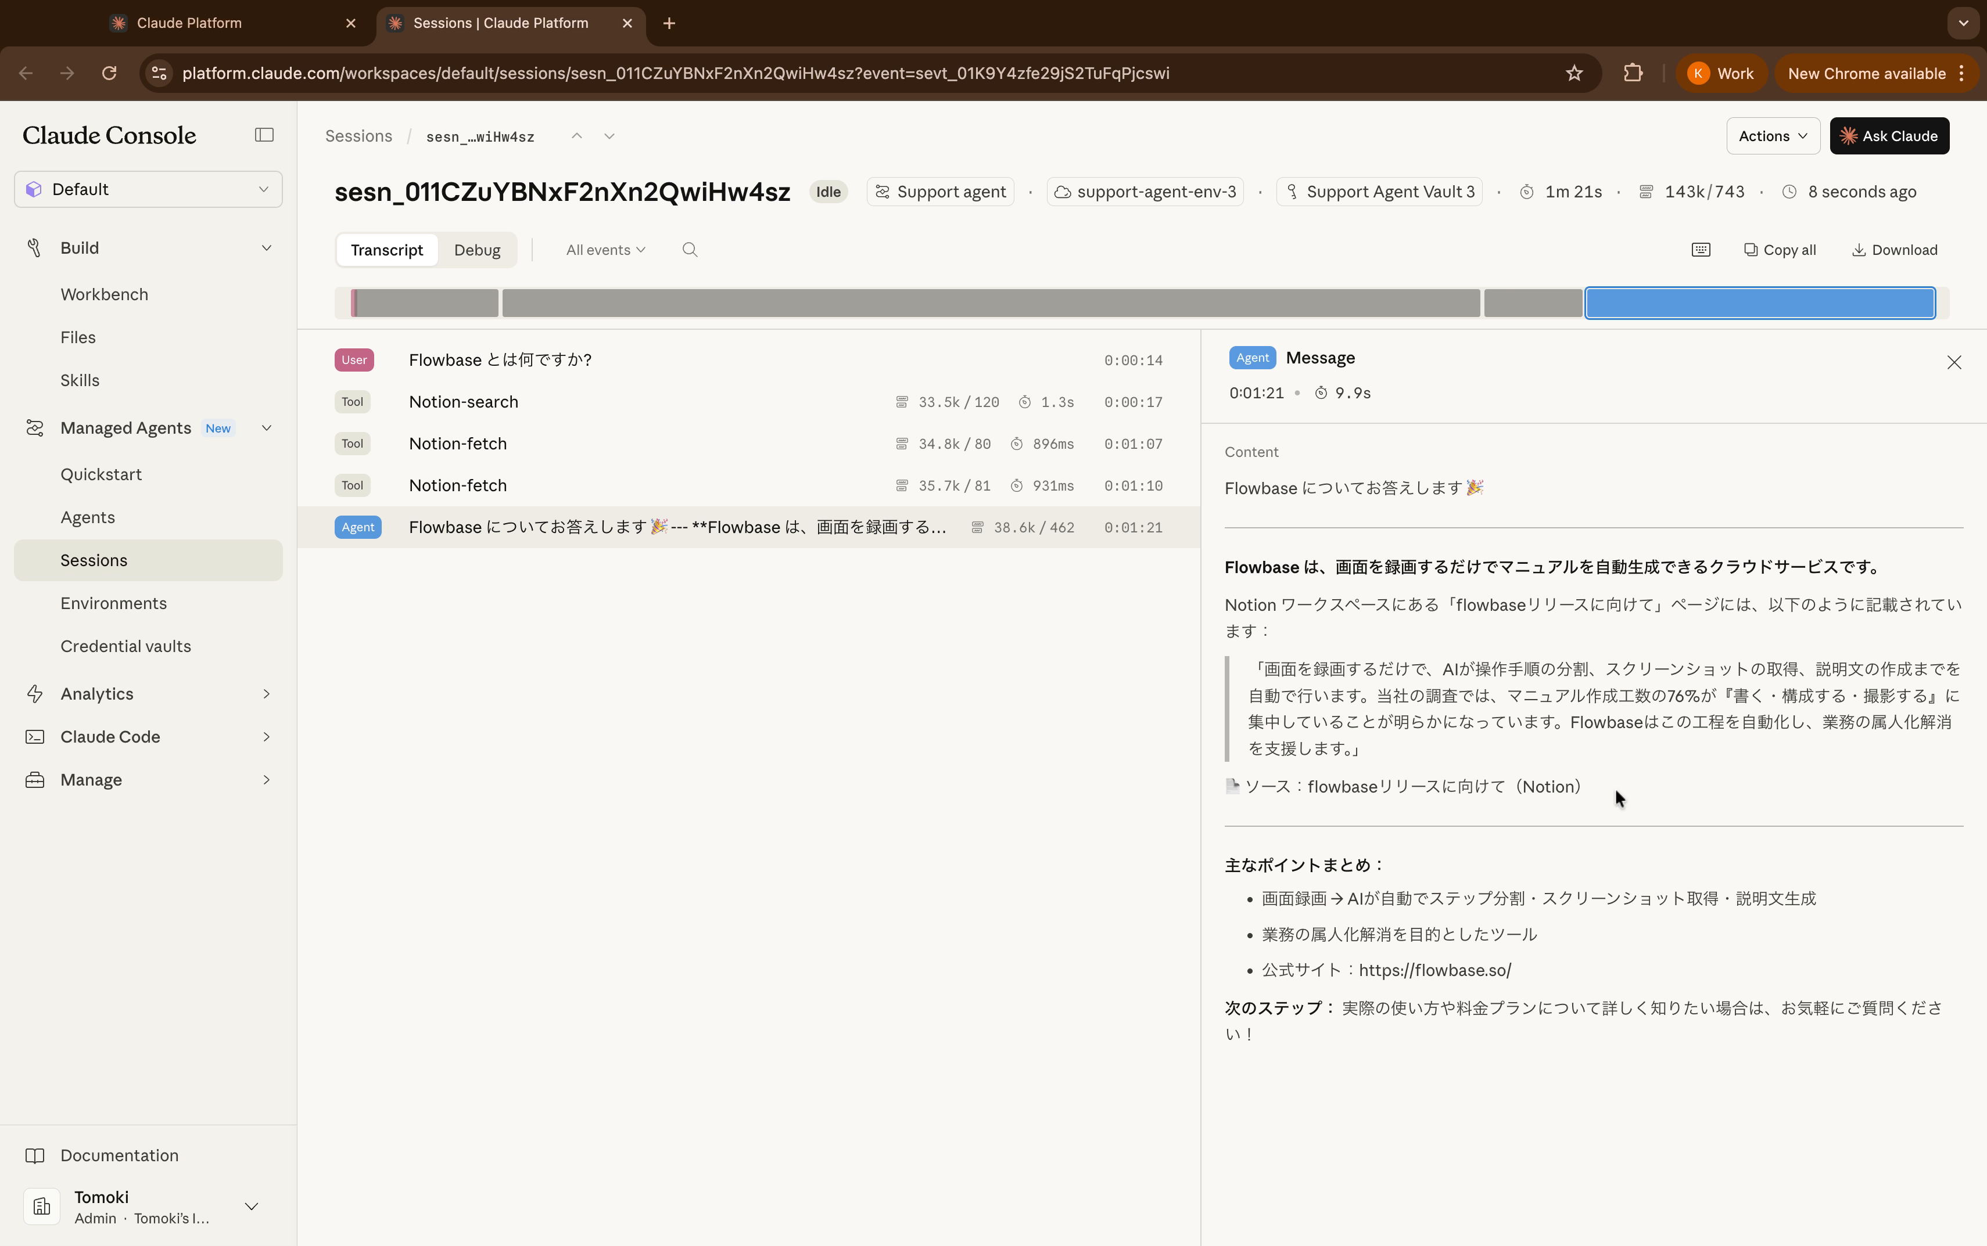This screenshot has height=1246, width=1987.
Task: Click the Tomoki organization icon
Action: coord(42,1207)
